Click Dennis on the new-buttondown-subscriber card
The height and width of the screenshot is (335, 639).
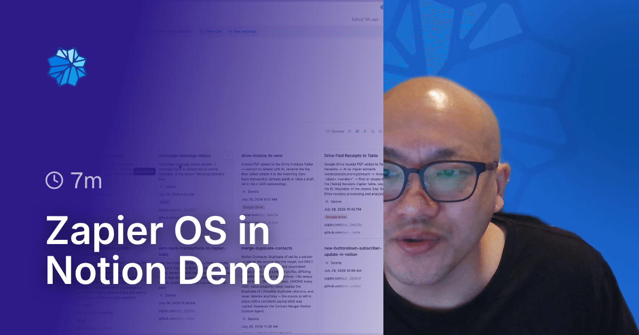tap(333, 263)
